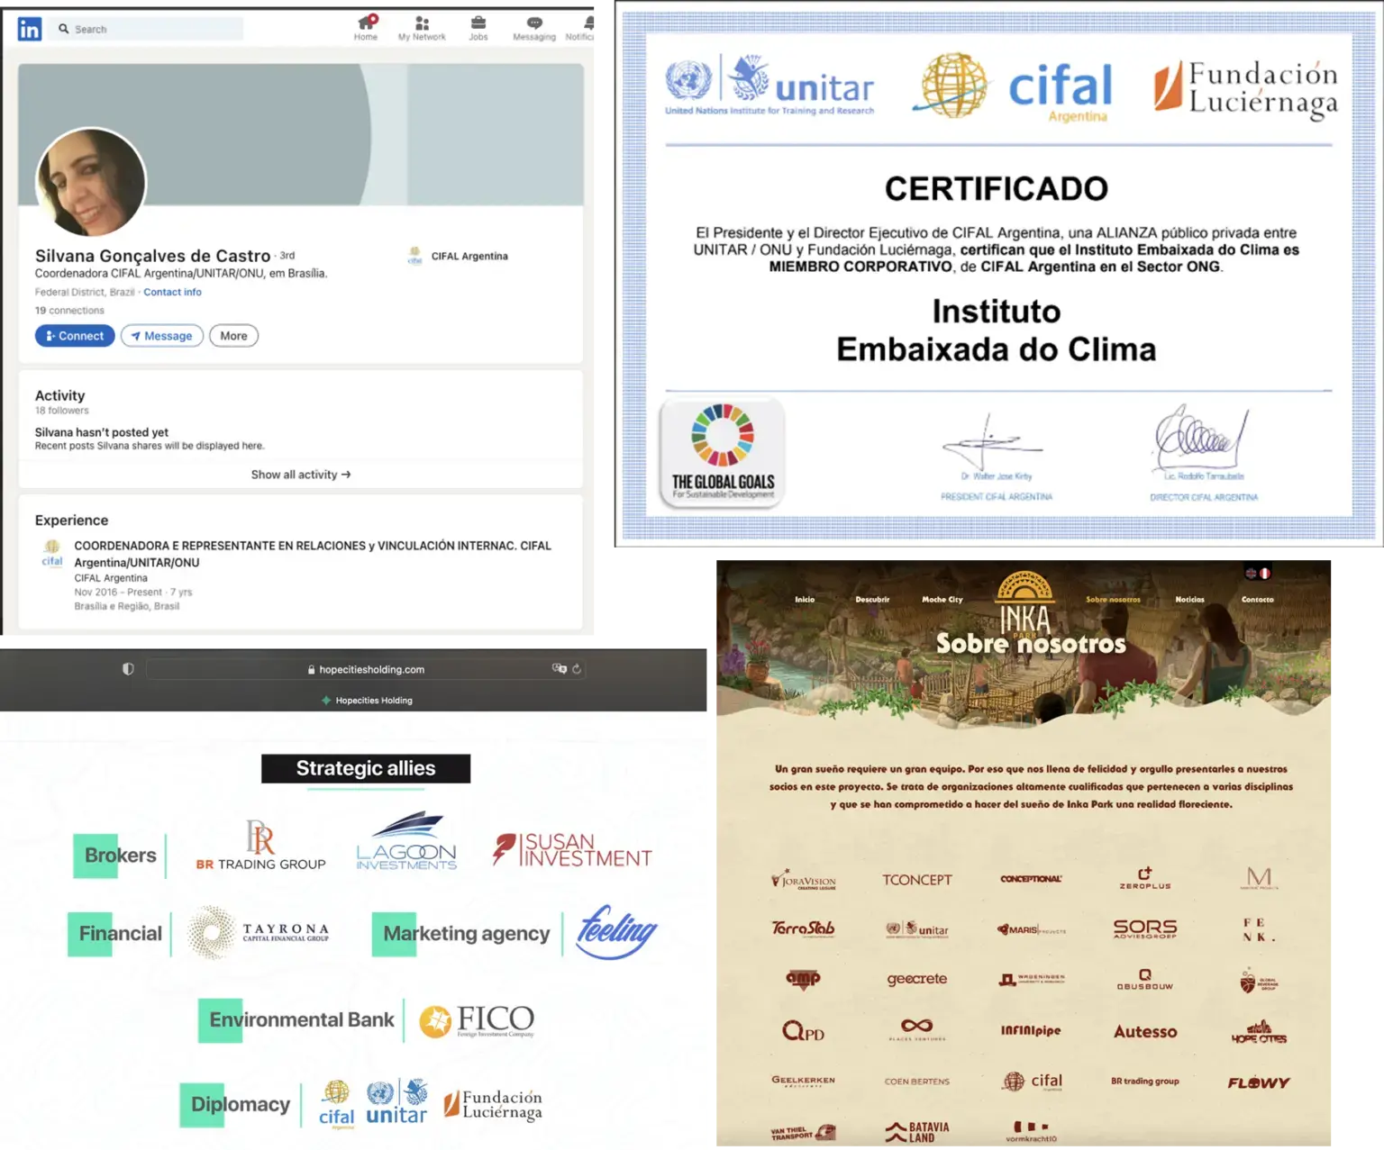Click Fundación Luciérnaga logo in Diplomacy row
The image size is (1384, 1150).
(493, 1105)
